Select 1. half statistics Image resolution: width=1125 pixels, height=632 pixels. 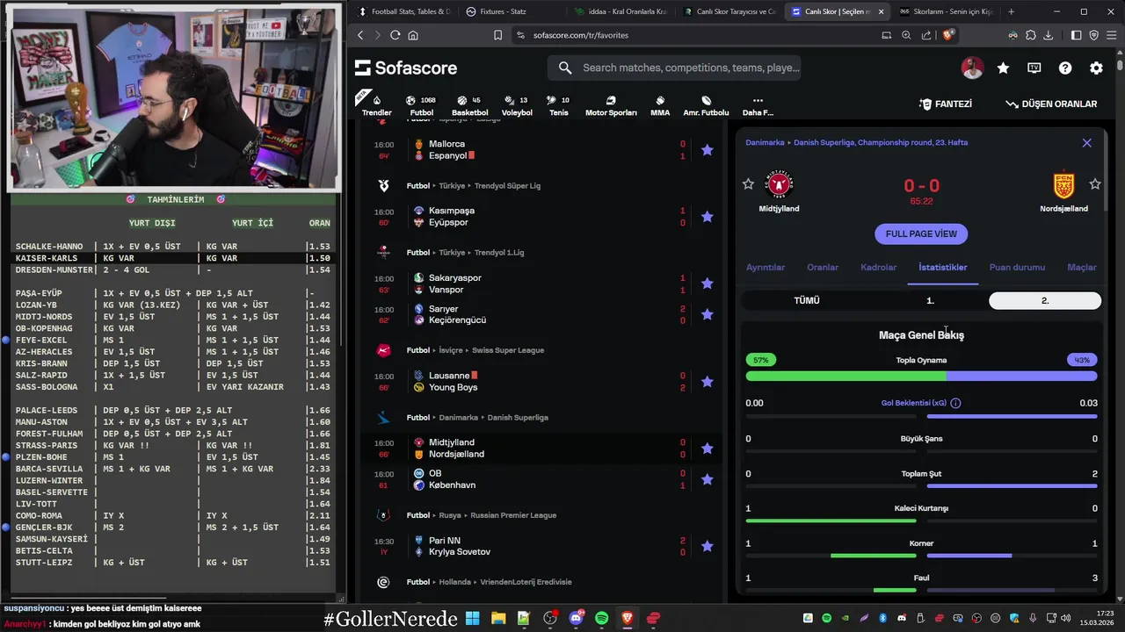point(930,300)
